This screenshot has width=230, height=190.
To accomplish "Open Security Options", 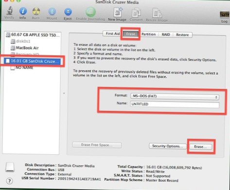I will pos(167,146).
